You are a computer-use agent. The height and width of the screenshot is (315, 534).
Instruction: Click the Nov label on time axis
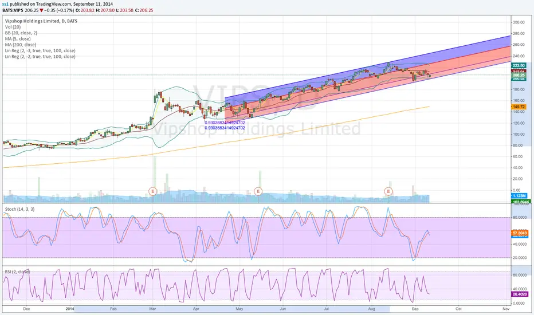click(x=506, y=309)
